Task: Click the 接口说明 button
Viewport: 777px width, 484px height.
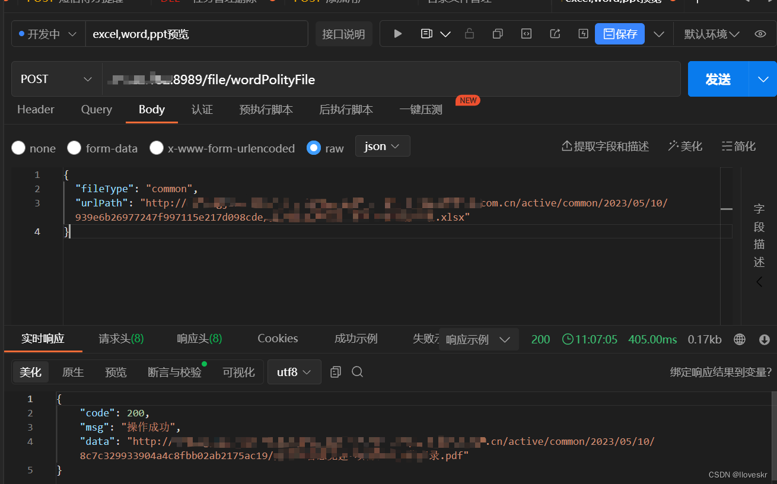Action: (x=343, y=34)
